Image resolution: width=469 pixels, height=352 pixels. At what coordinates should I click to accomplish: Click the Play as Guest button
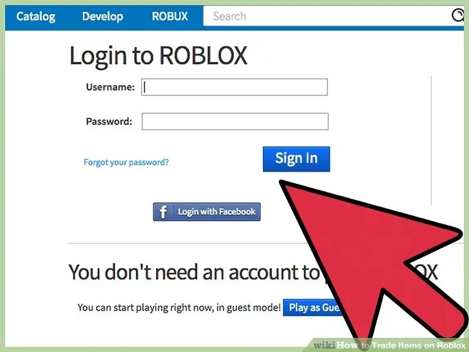[312, 308]
